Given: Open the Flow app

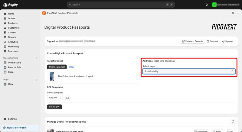Looking at the screenshot, I should click(x=11, y=84).
